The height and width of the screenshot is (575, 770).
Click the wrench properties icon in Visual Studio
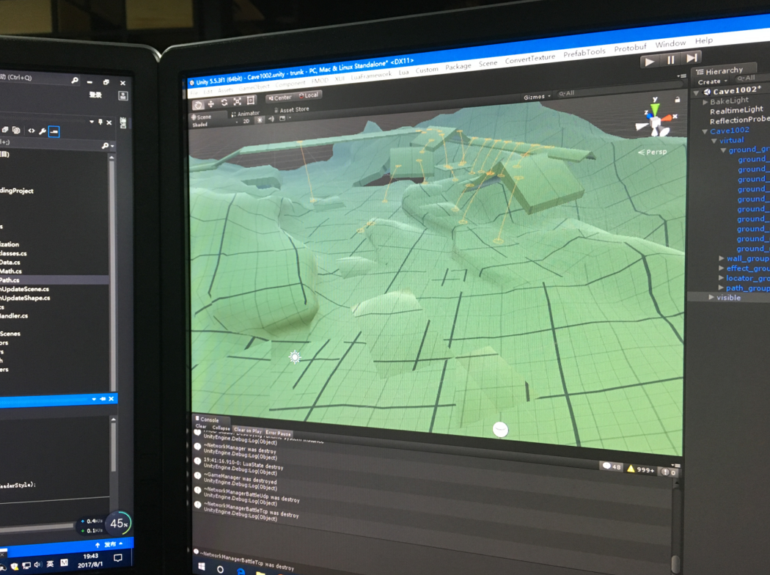[x=43, y=131]
